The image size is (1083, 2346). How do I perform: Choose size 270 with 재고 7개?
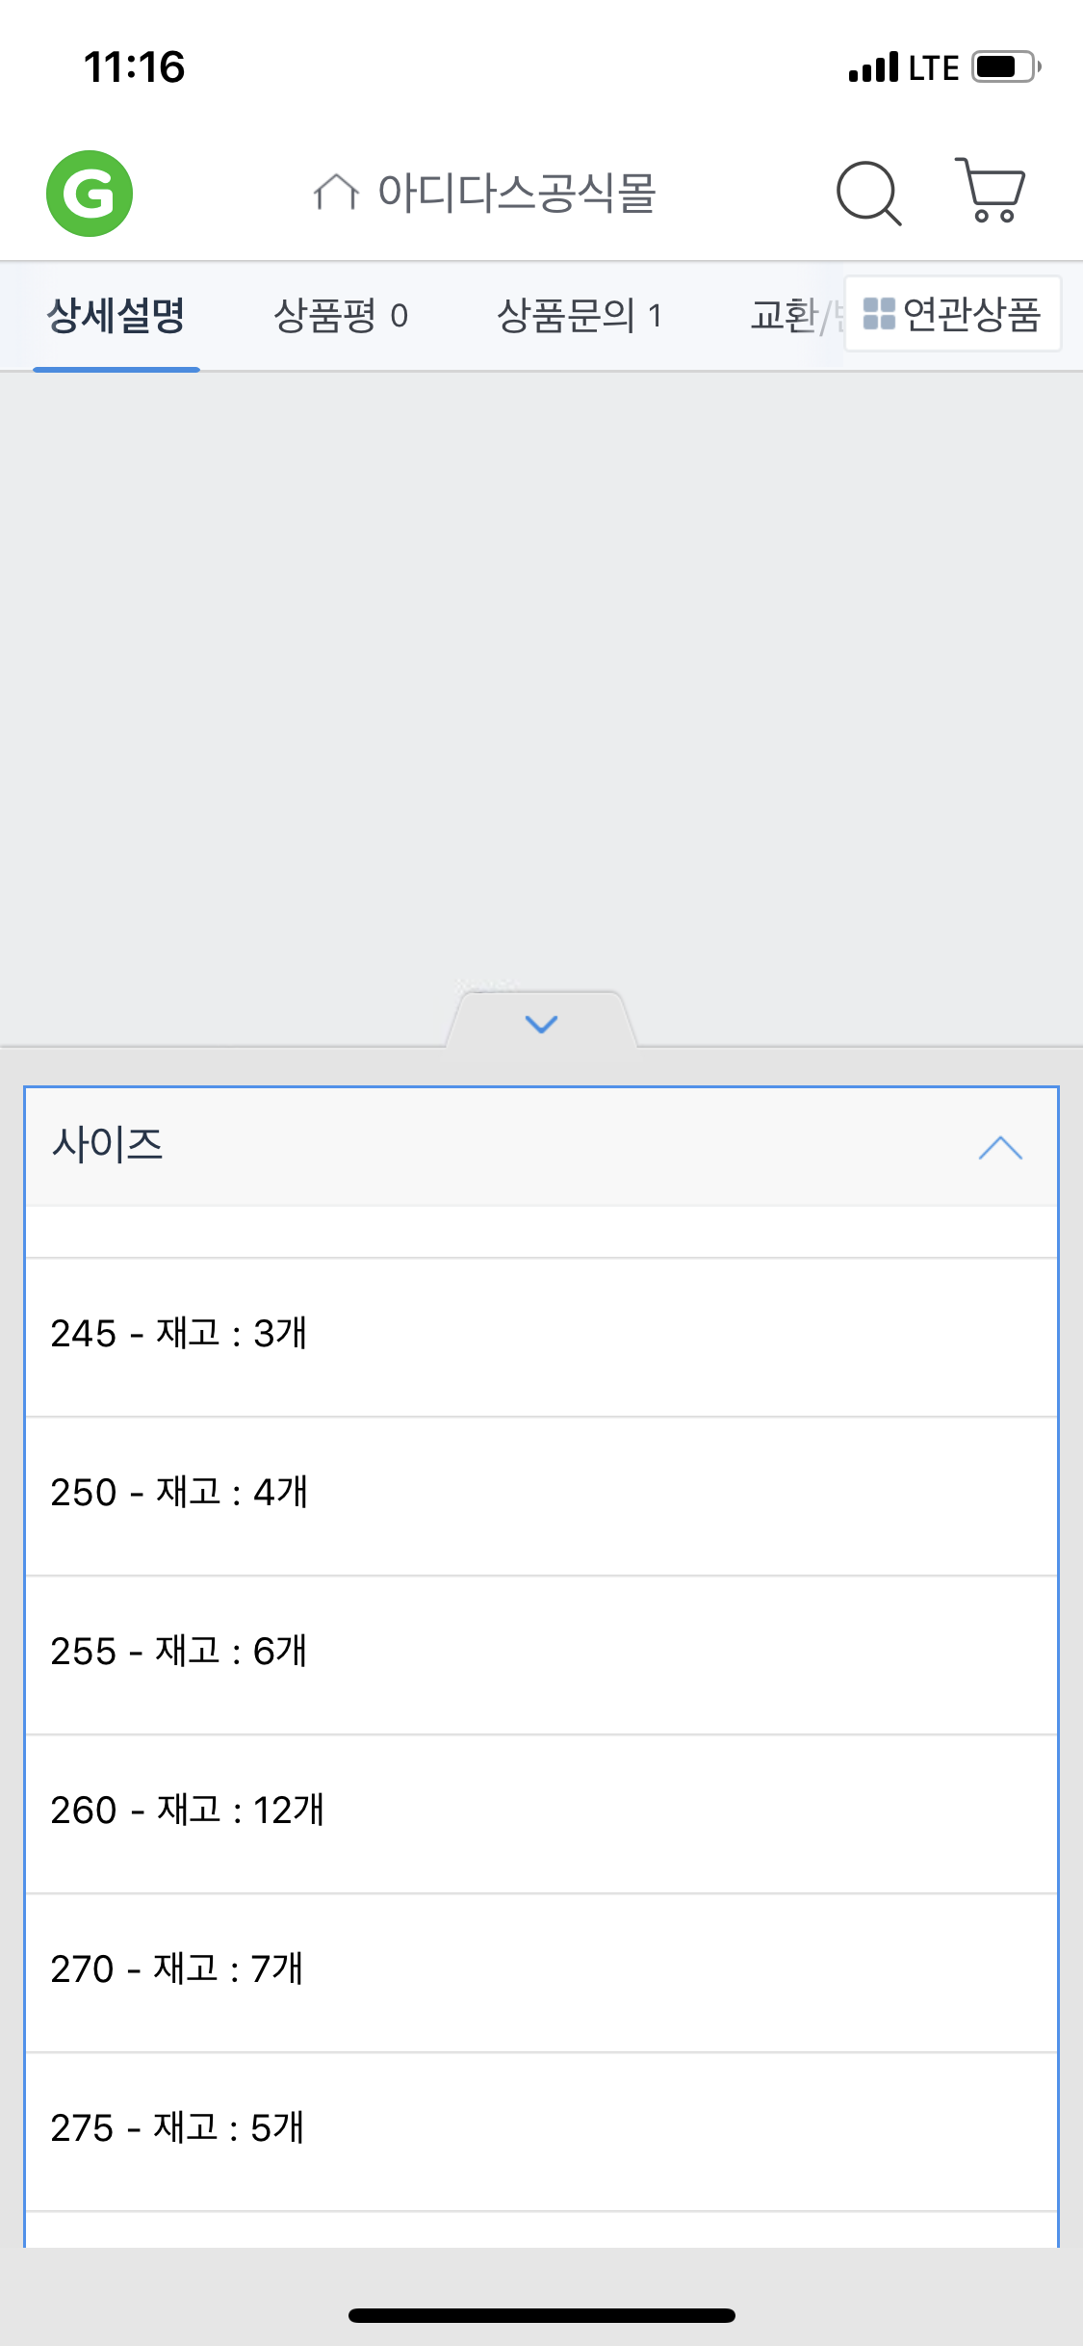click(x=541, y=1971)
